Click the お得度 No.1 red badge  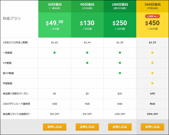[x=152, y=16]
